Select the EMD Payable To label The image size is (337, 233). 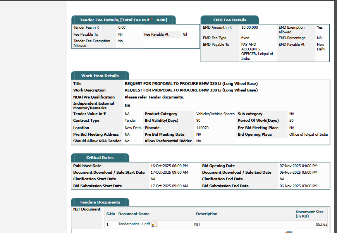point(216,45)
